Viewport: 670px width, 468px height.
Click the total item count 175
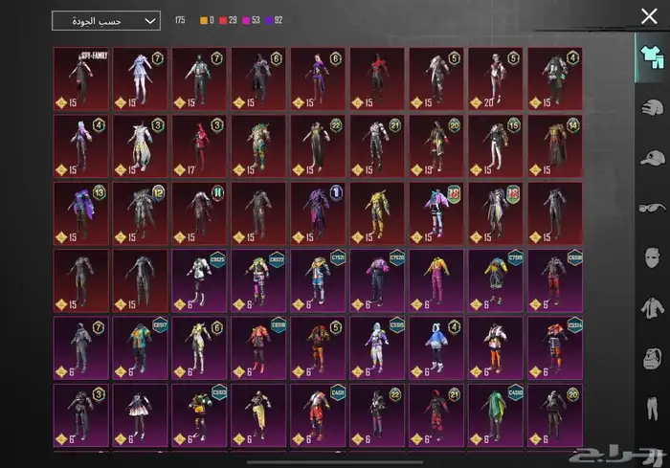180,20
